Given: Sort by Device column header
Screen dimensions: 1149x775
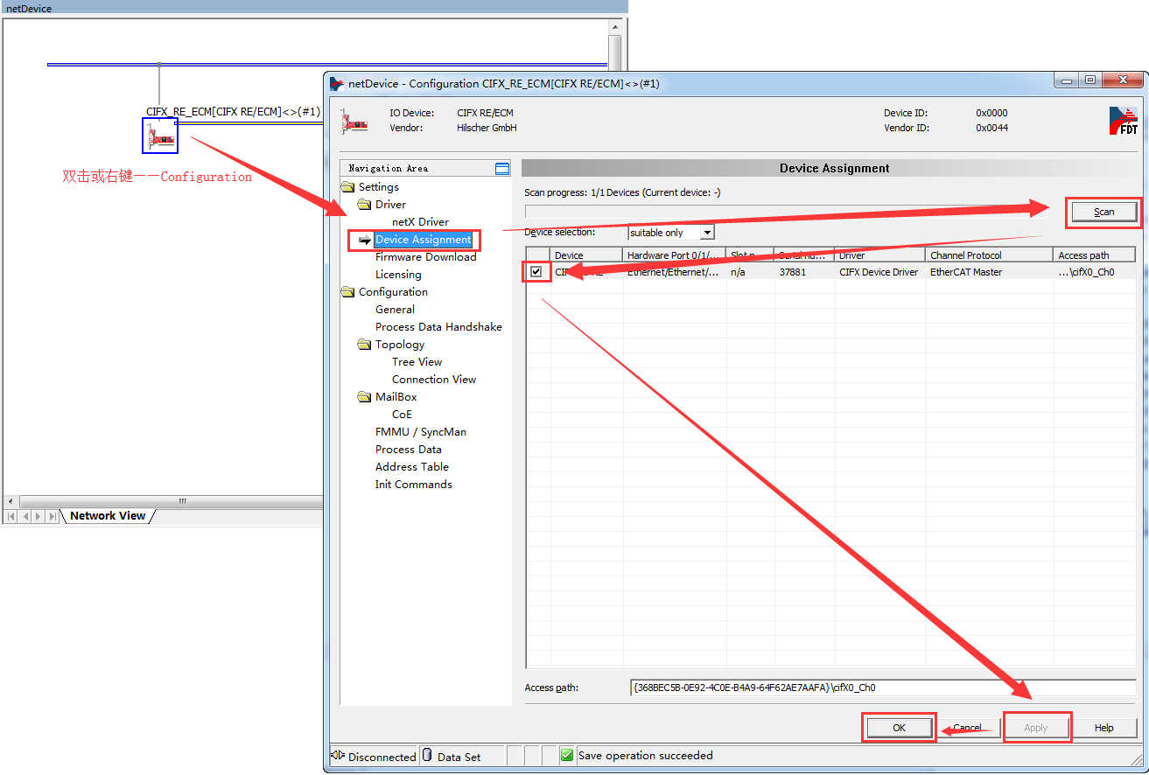Looking at the screenshot, I should 586,255.
